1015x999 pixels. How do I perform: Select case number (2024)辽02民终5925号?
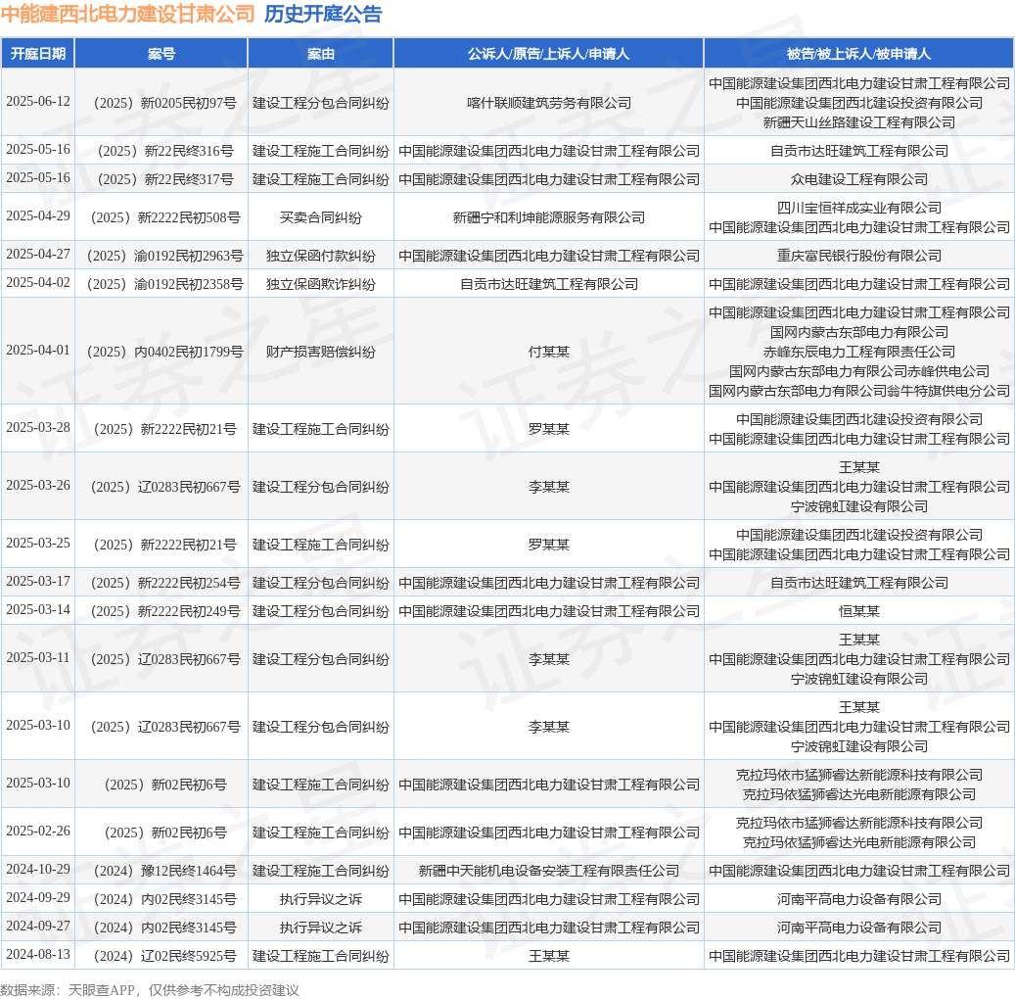click(x=161, y=956)
